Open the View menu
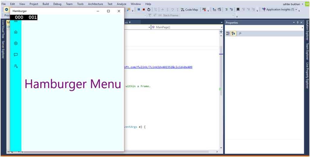Image resolution: width=310 pixels, height=157 pixels. click(x=22, y=4)
